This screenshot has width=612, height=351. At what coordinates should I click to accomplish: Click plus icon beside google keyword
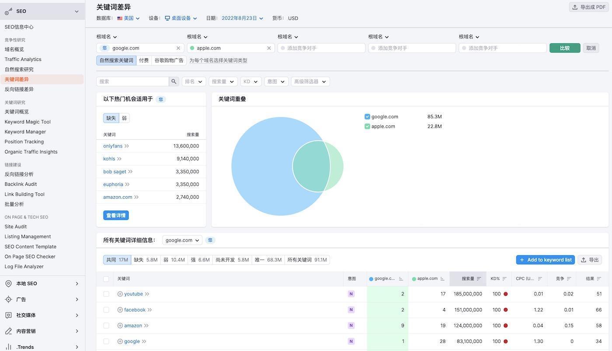click(x=120, y=341)
